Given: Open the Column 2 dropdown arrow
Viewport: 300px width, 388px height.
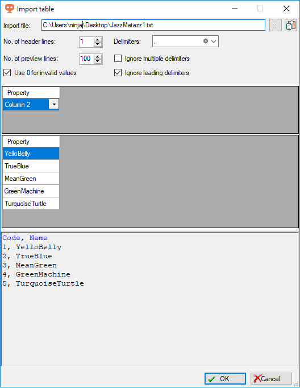Looking at the screenshot, I should click(x=54, y=104).
